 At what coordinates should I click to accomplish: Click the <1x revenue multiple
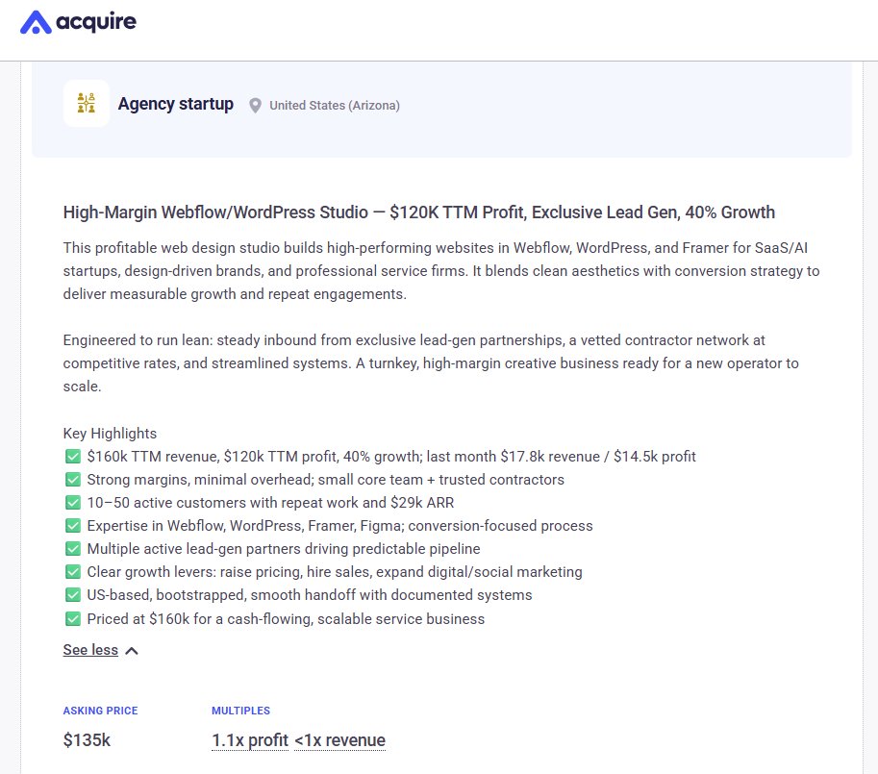pyautogui.click(x=339, y=739)
